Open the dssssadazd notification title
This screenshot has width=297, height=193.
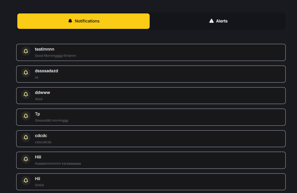coord(46,71)
